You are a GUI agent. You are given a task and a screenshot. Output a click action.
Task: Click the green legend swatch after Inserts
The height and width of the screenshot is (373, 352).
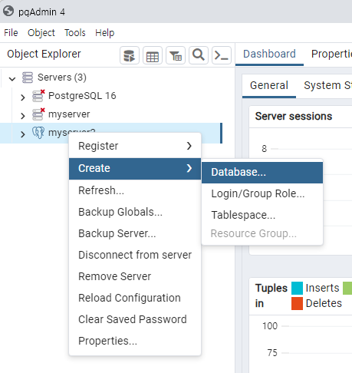pos(347,288)
